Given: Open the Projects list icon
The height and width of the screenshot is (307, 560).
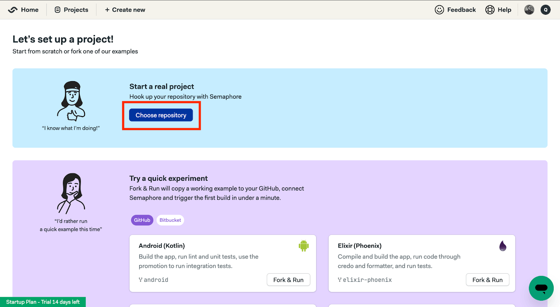Looking at the screenshot, I should click(x=57, y=10).
